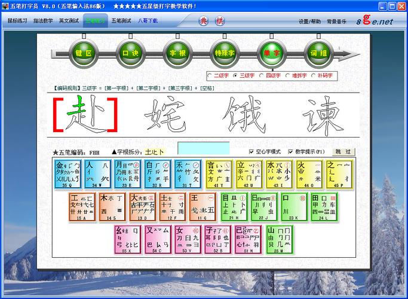
Task: Click the red 典 circle icon
Action: [204, 21]
